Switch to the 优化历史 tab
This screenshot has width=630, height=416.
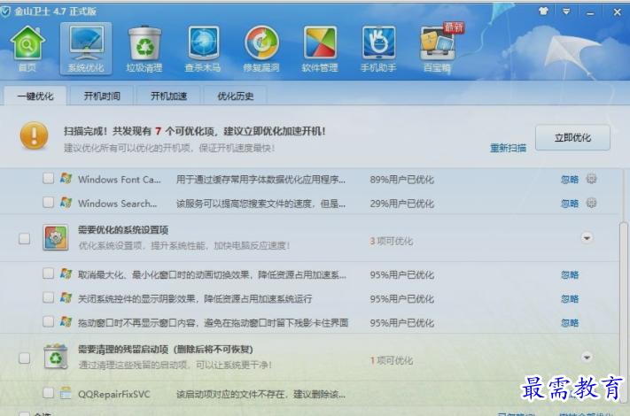(236, 96)
